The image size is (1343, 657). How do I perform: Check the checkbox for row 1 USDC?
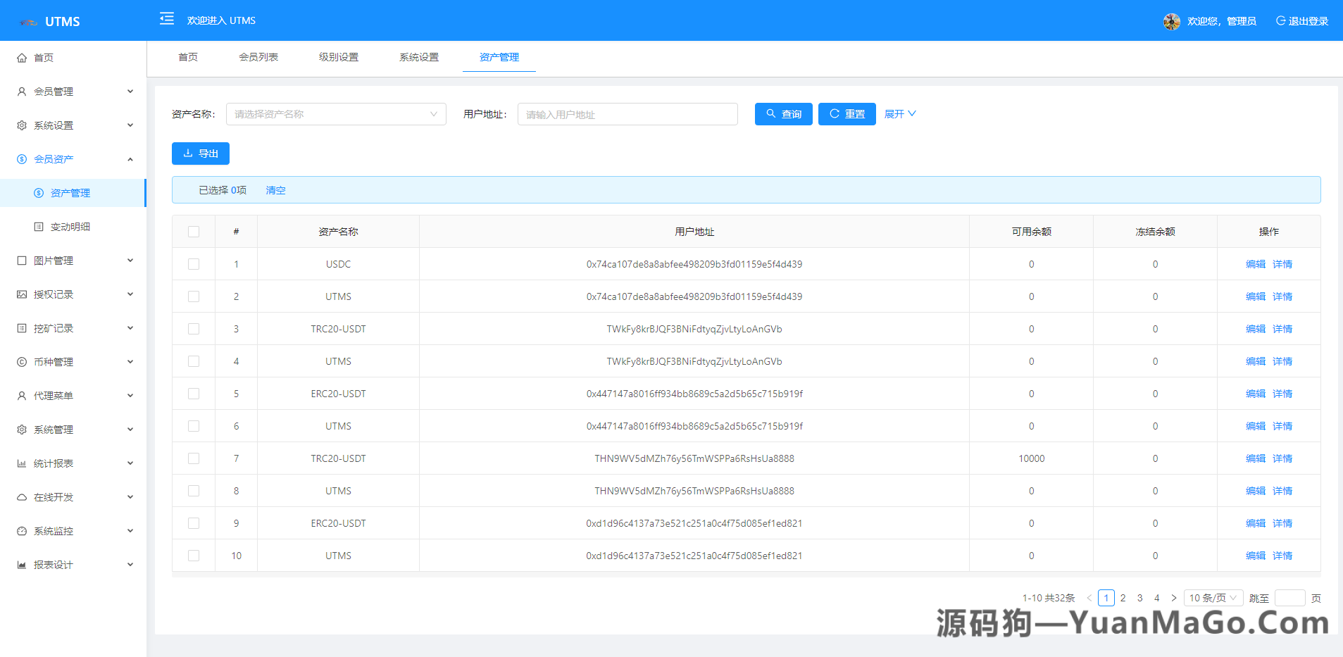(194, 263)
